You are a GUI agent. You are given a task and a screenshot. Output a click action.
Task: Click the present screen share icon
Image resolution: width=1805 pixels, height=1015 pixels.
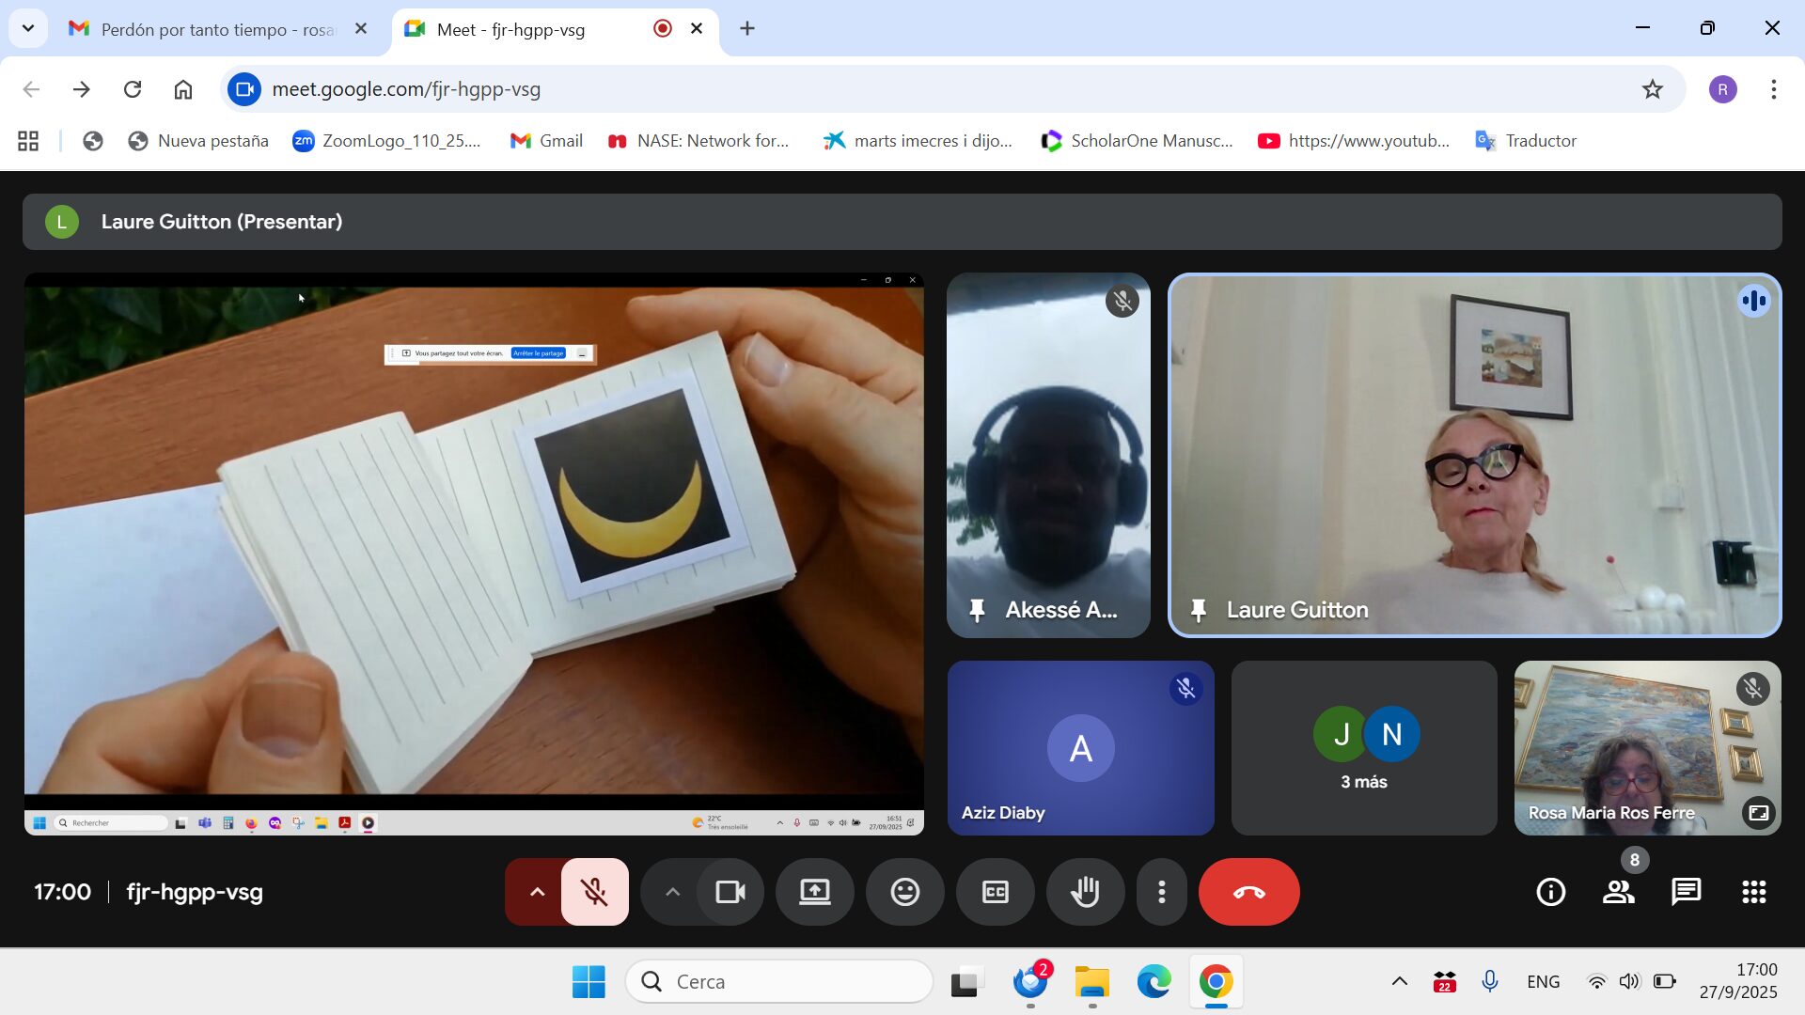pos(814,892)
